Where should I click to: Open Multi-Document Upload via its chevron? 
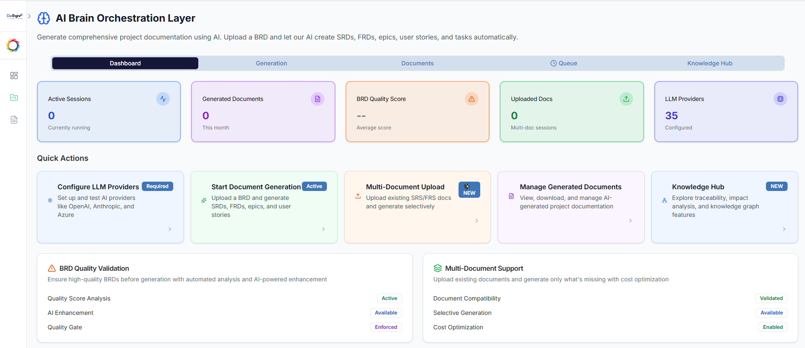pyautogui.click(x=477, y=221)
